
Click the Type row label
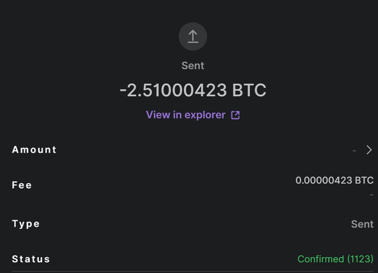coord(26,224)
